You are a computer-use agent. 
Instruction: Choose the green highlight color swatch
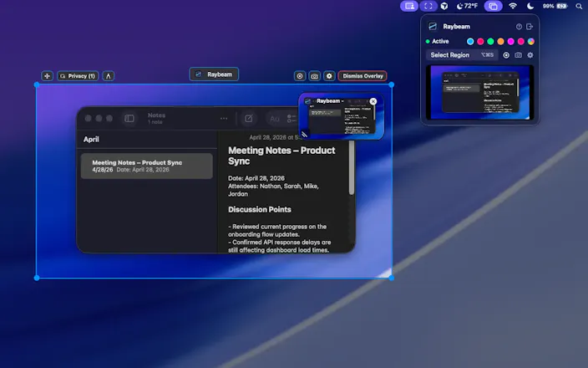[x=490, y=41]
